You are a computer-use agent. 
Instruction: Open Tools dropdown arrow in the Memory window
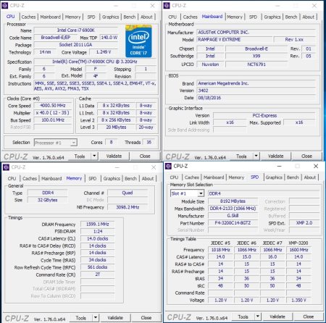[96, 318]
